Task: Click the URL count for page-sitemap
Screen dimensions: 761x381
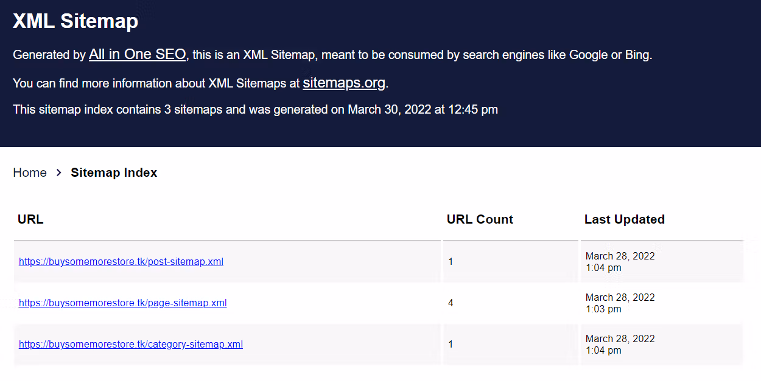Action: click(451, 303)
